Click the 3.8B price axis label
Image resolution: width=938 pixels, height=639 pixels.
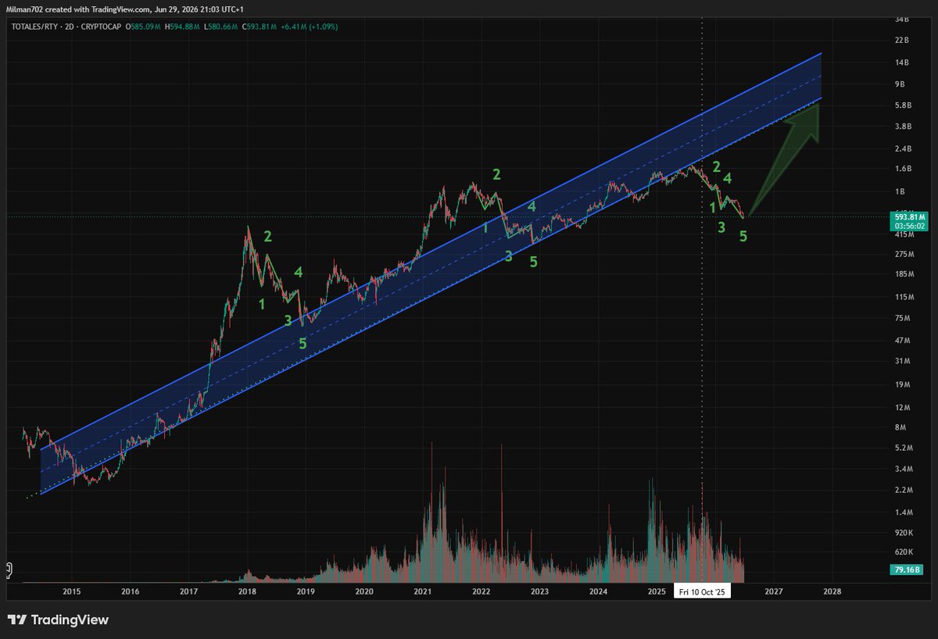902,126
